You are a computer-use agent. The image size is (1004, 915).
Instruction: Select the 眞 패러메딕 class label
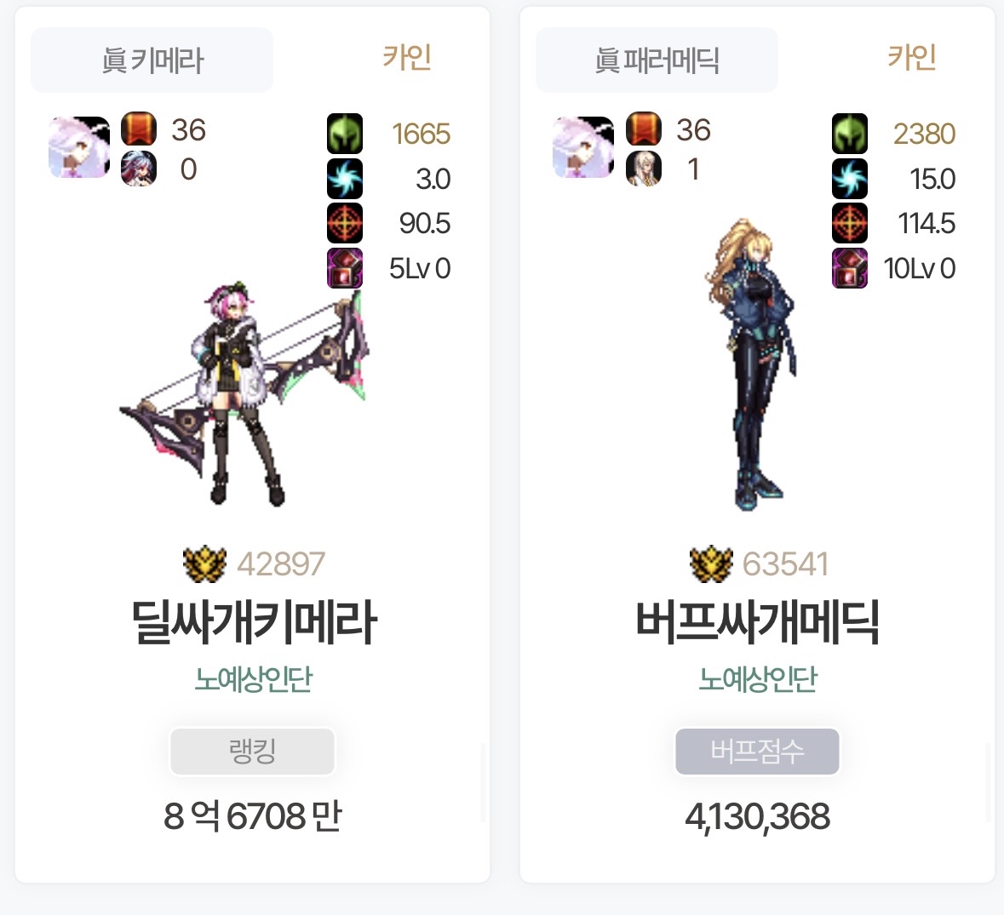tap(657, 60)
